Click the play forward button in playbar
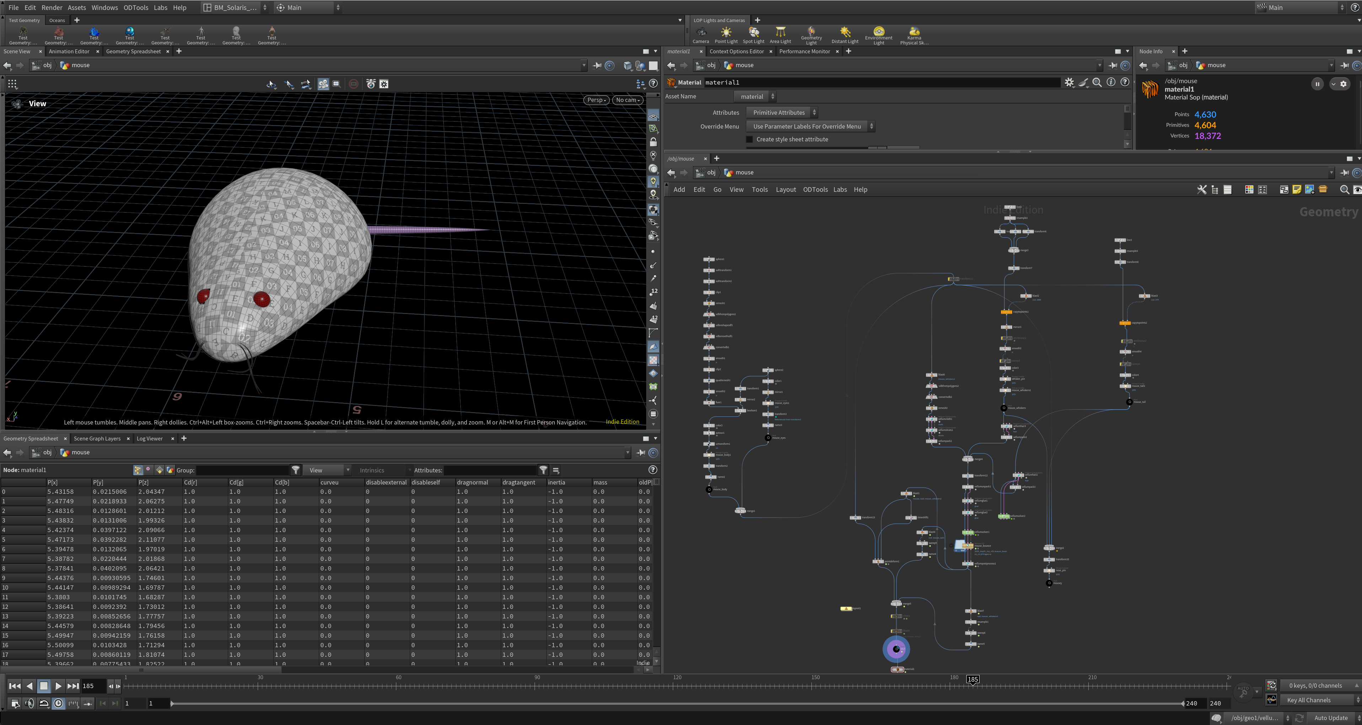Screen dimensions: 1362x725 pos(58,686)
